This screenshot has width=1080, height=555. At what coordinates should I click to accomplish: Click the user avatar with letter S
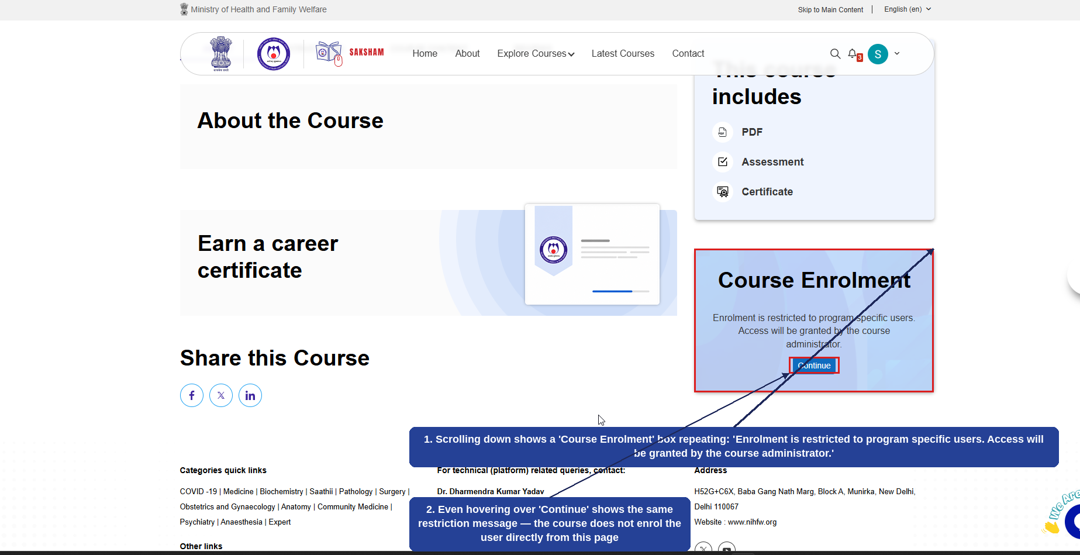tap(878, 54)
